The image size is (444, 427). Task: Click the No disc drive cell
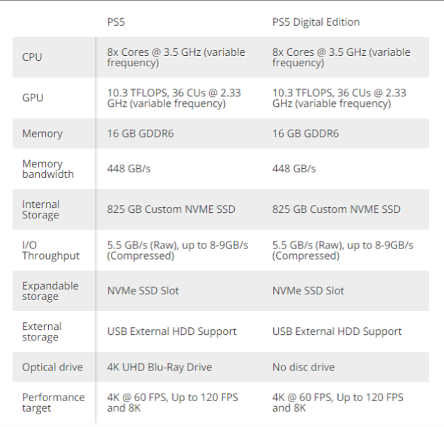(303, 367)
